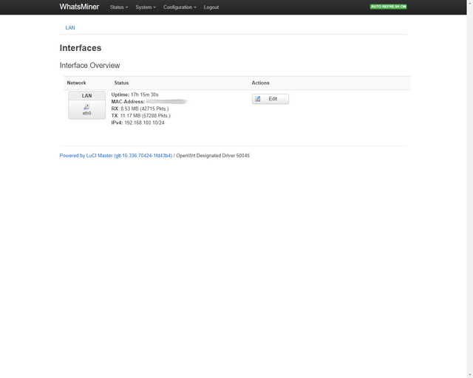Viewport: 473px width, 378px height.
Task: Click the Interfaces page heading
Action: [81, 48]
